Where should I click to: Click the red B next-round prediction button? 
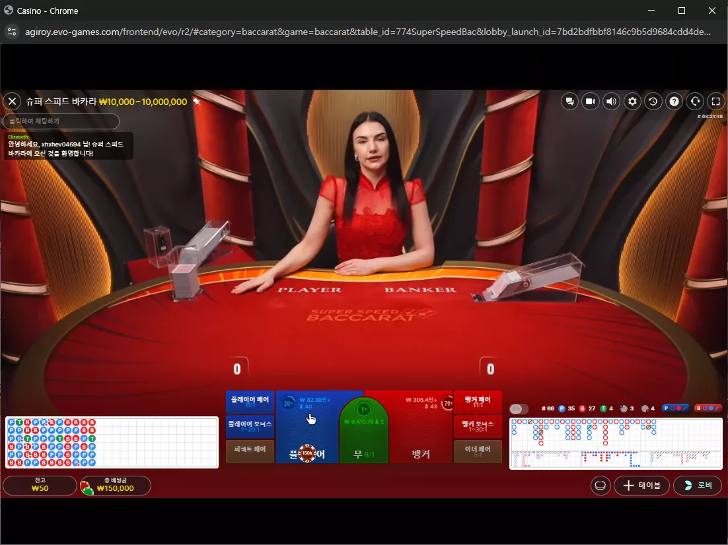click(x=708, y=408)
